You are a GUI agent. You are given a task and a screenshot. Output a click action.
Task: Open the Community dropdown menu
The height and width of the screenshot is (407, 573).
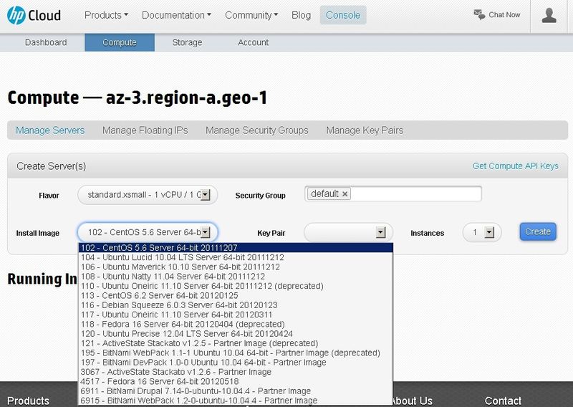(251, 15)
